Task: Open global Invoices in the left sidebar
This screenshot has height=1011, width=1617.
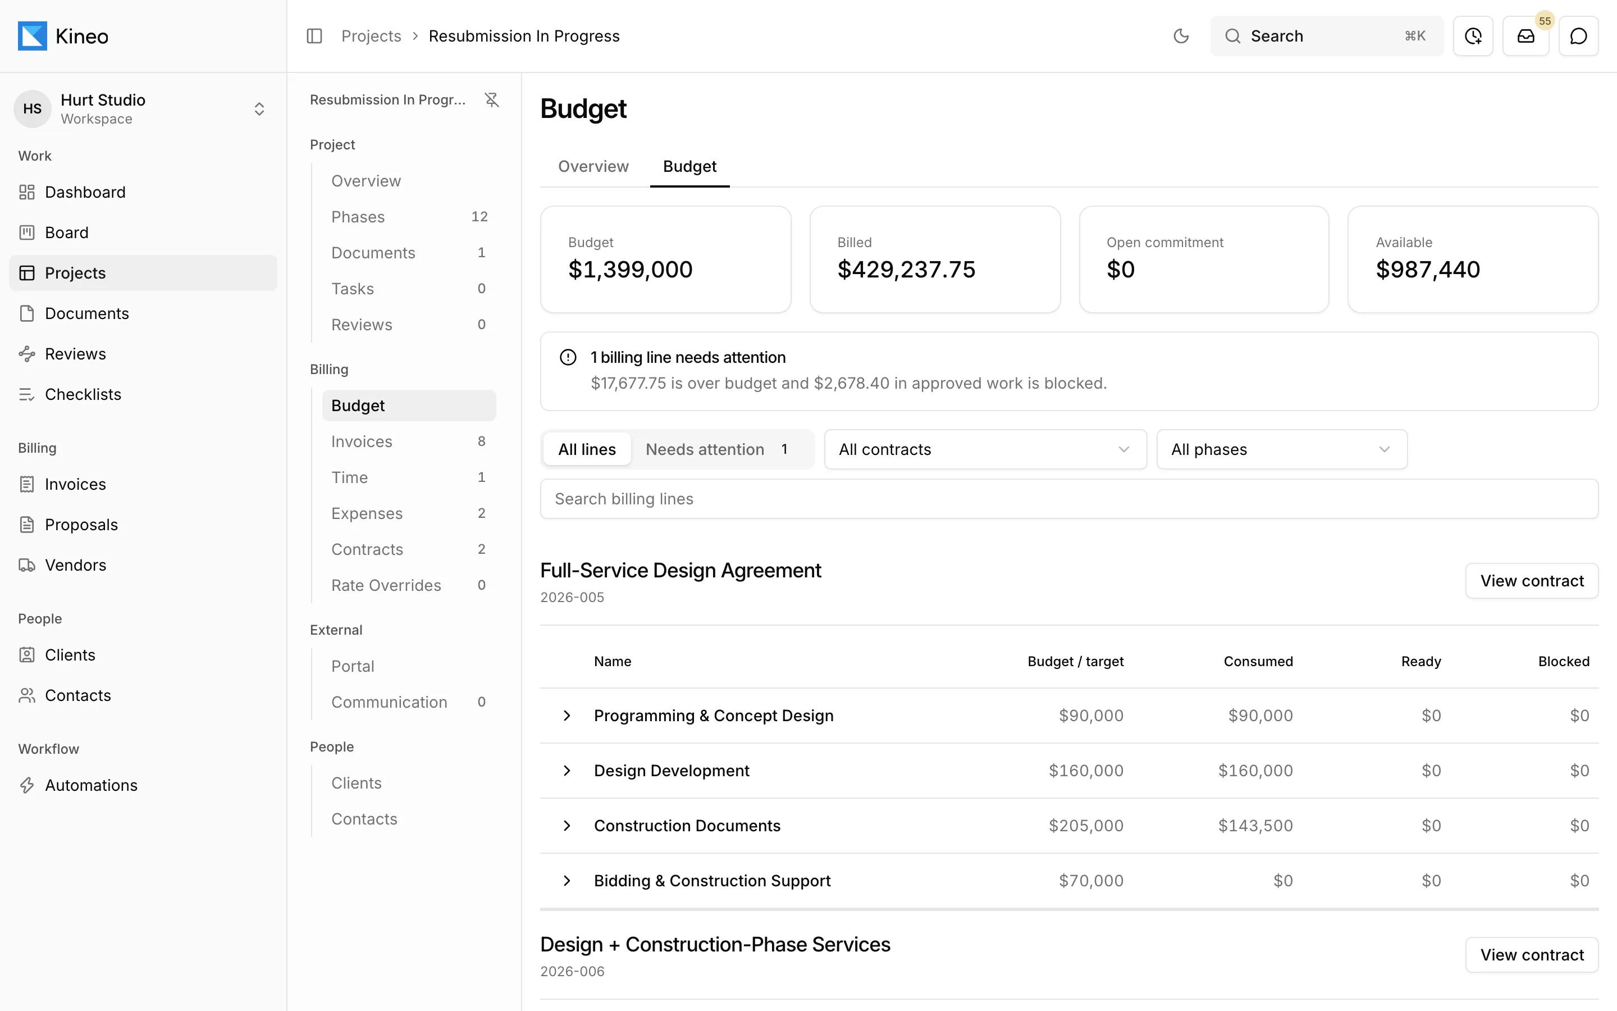Action: 143,484
